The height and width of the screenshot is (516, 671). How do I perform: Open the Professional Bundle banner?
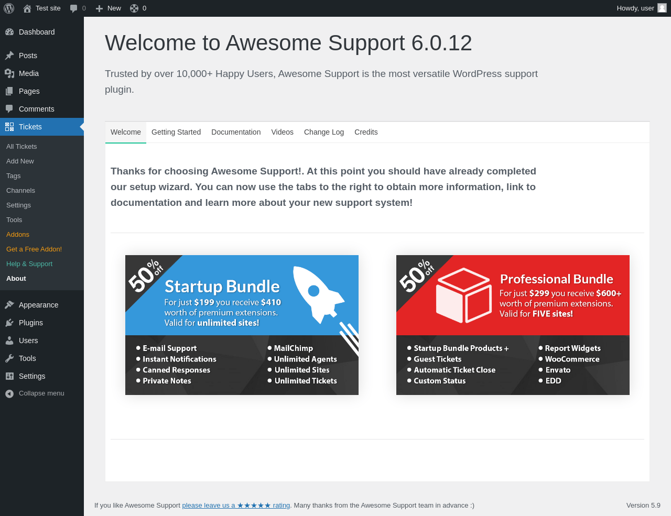(x=513, y=325)
